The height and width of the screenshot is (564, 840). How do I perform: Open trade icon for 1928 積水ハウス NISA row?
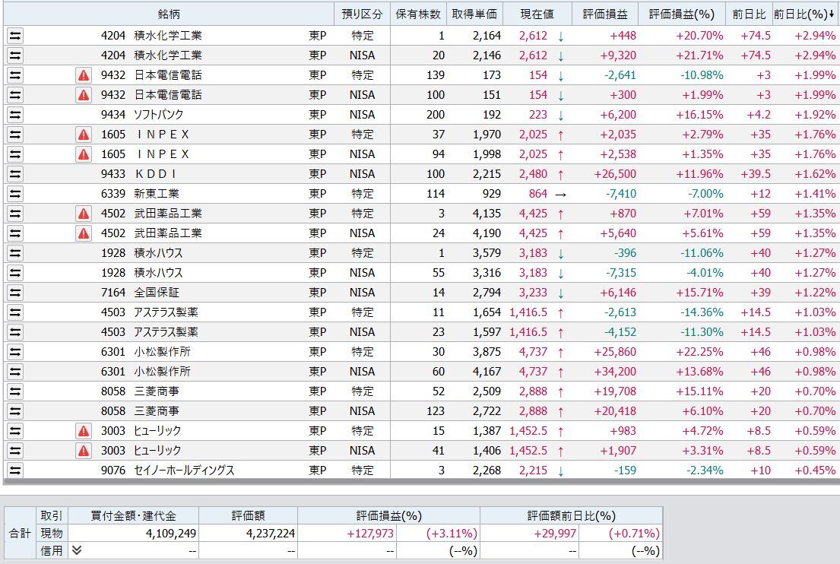pyautogui.click(x=15, y=273)
